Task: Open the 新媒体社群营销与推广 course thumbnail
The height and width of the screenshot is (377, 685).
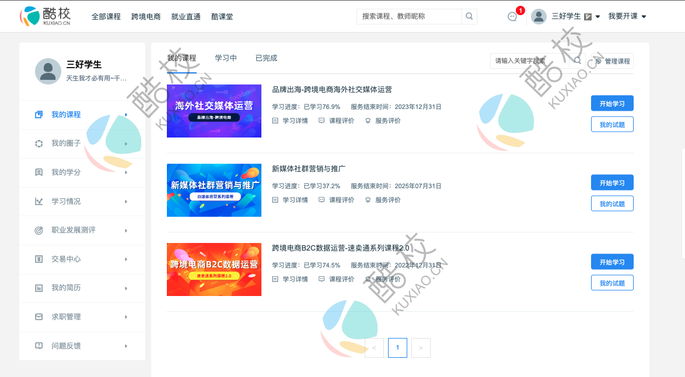Action: click(214, 190)
